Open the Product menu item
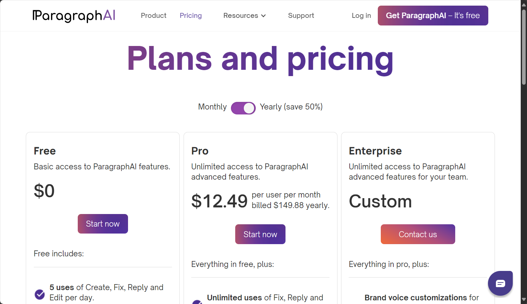 154,16
